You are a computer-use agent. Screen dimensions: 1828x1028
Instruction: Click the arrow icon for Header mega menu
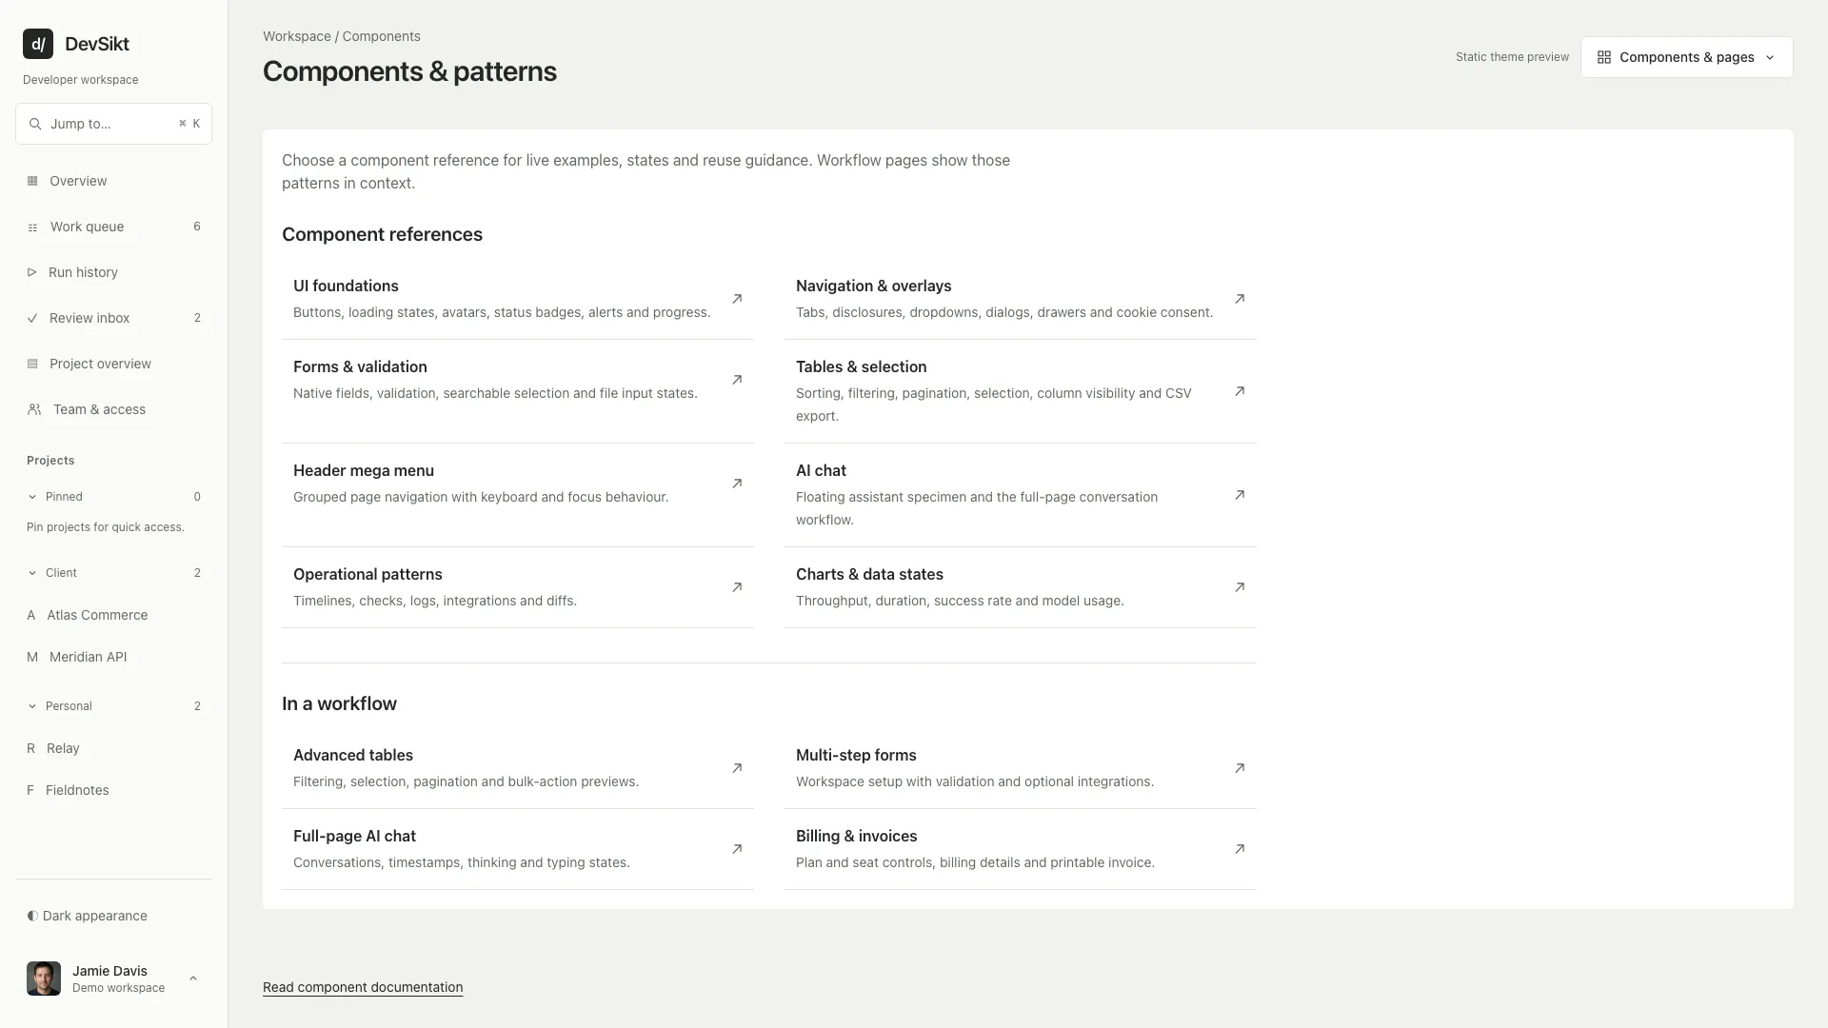tap(737, 484)
